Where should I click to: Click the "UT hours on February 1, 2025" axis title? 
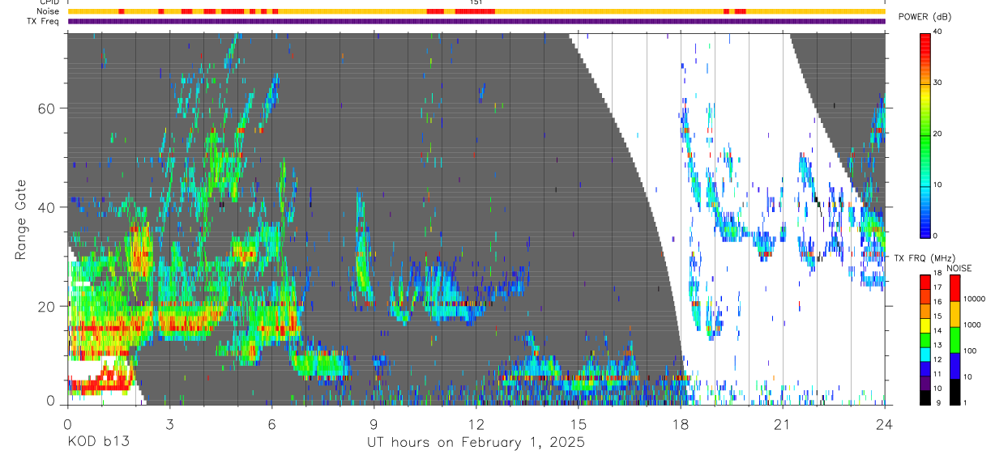coord(476,443)
